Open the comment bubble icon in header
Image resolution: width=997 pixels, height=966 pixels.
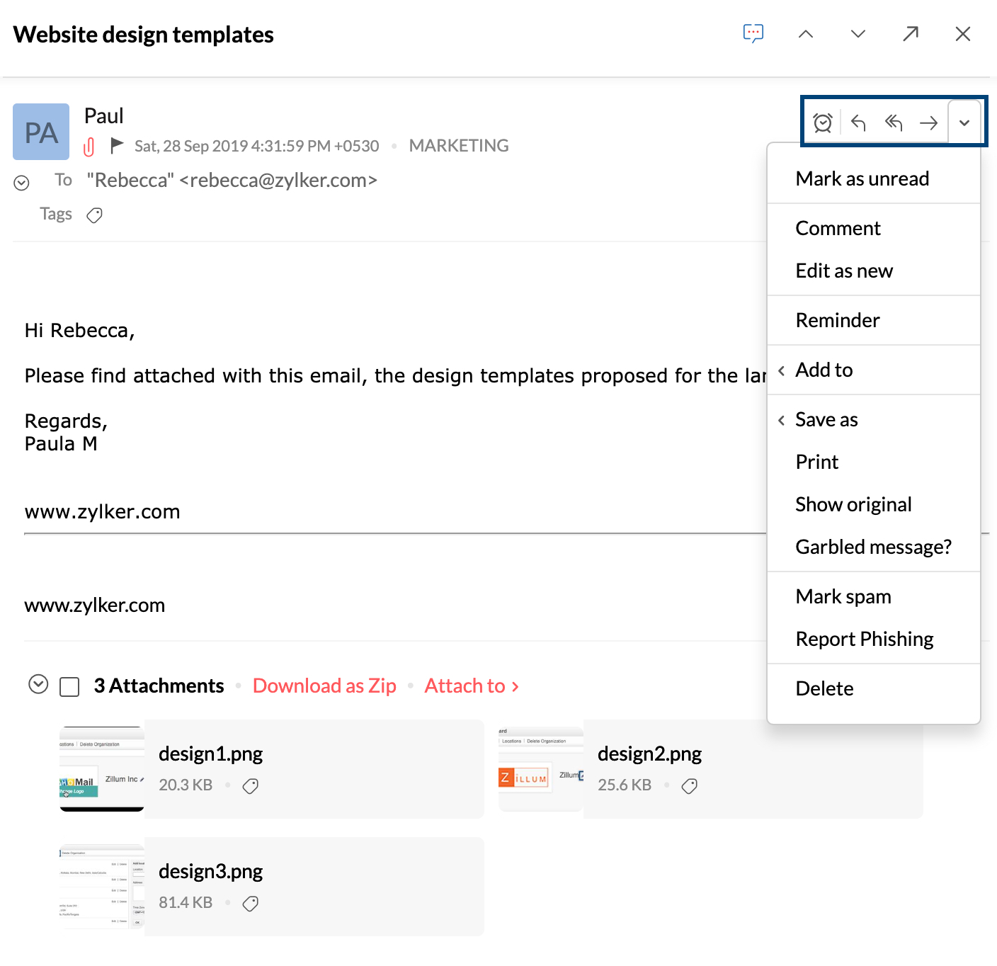click(753, 33)
